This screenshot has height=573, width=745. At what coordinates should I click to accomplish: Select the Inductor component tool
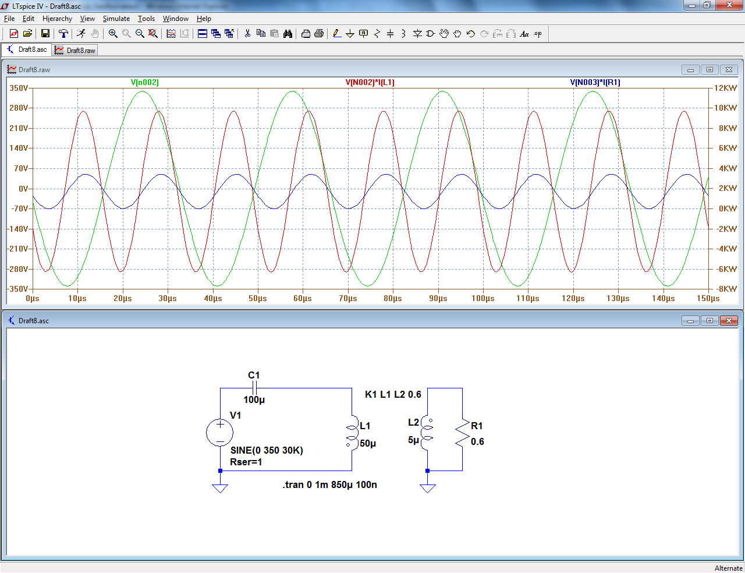pyautogui.click(x=403, y=34)
